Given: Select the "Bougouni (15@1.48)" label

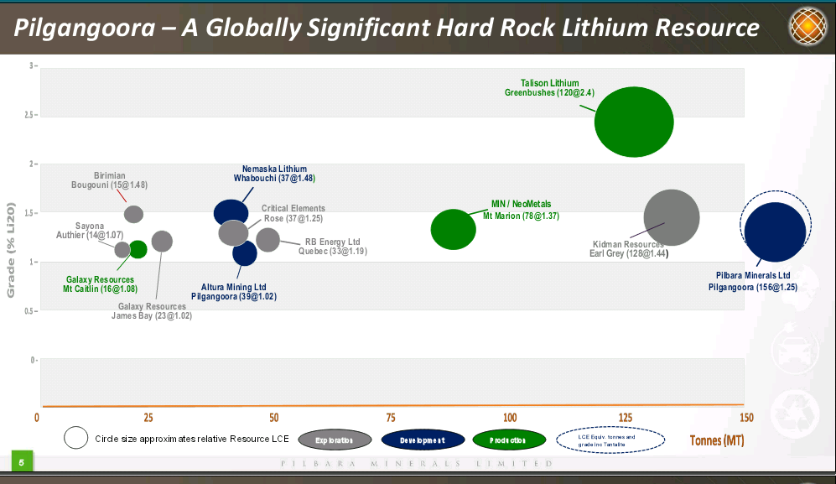Looking at the screenshot, I should (109, 185).
